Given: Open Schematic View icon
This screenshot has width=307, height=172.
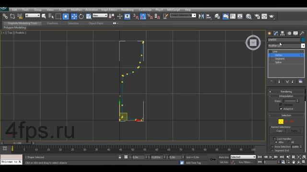Looking at the screenshot, I should coord(240,16).
